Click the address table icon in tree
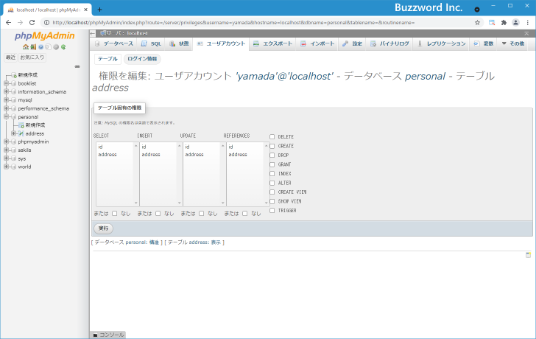This screenshot has width=536, height=339. (x=21, y=133)
